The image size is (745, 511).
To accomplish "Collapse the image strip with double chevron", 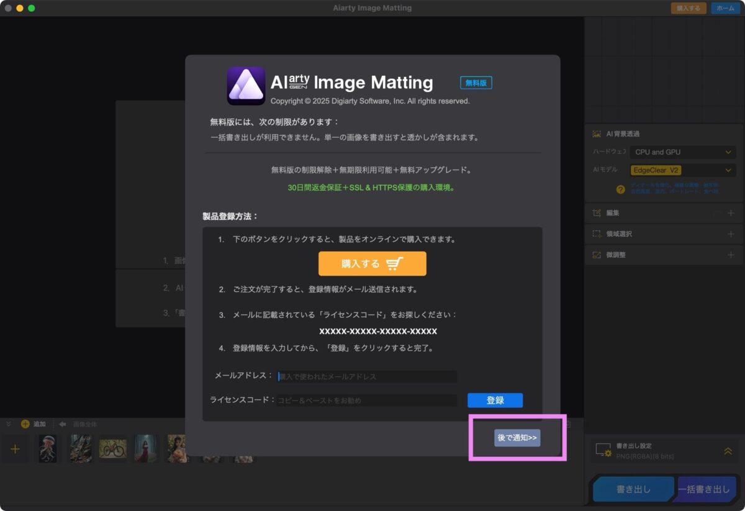I will 9,424.
